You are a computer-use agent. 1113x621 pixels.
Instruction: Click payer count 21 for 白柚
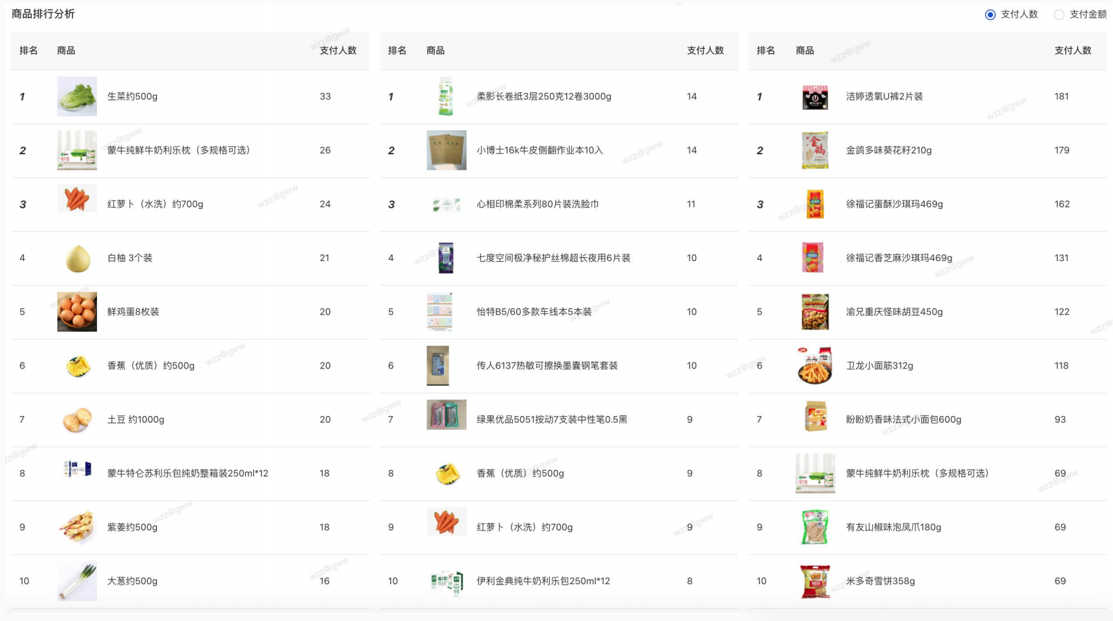coord(324,258)
